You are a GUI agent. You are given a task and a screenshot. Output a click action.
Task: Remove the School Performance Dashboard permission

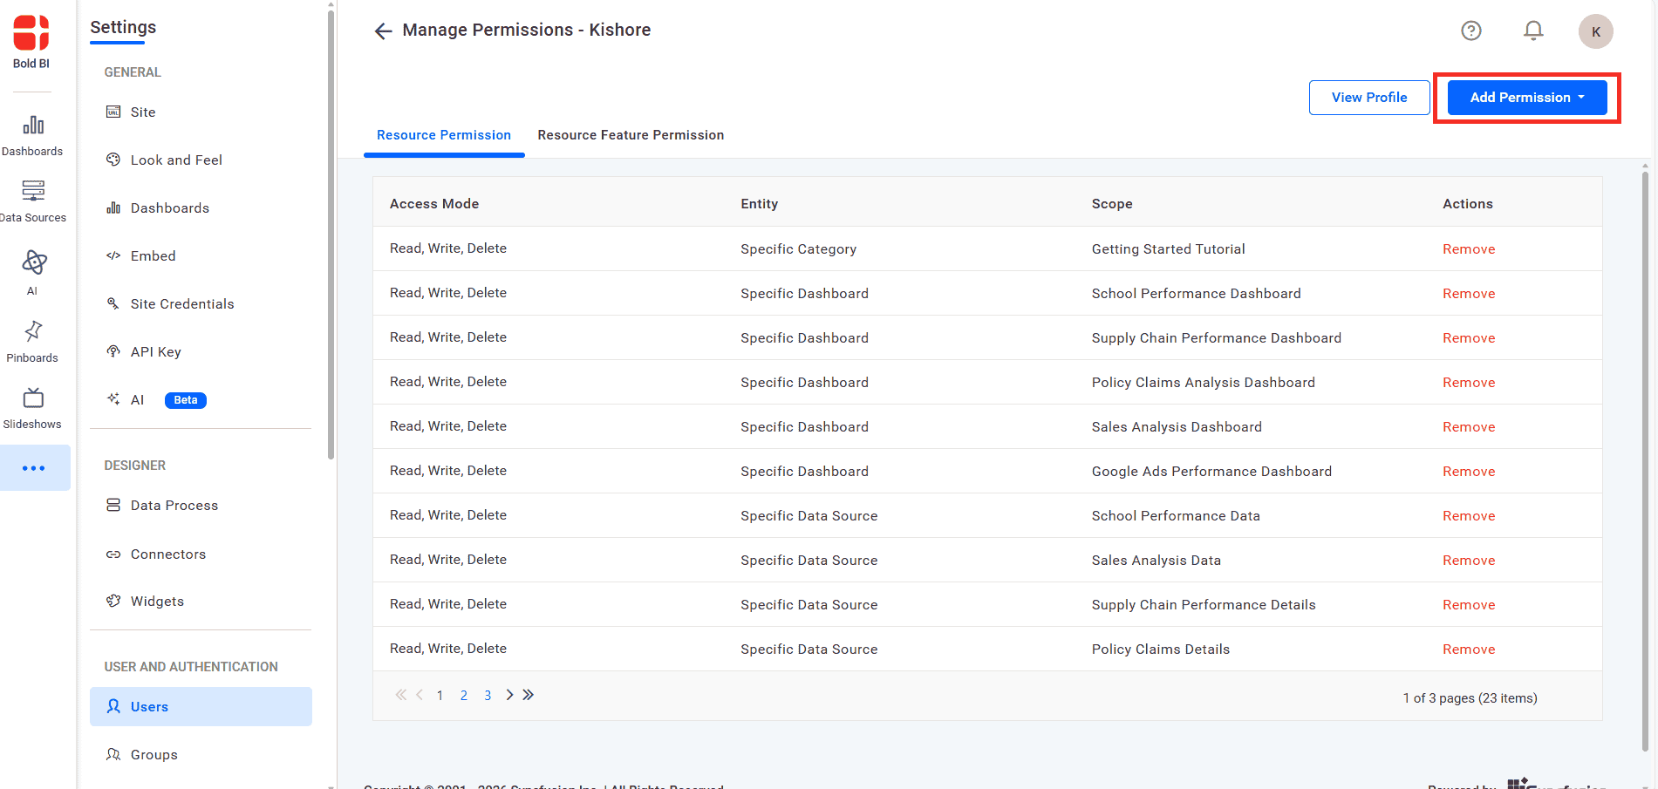(1468, 293)
